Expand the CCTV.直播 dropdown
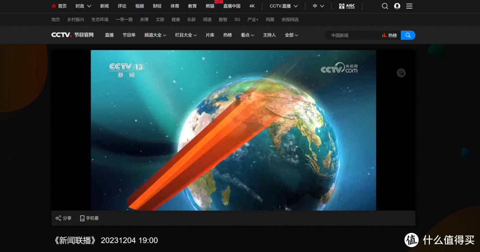The height and width of the screenshot is (252, 480). [x=284, y=6]
